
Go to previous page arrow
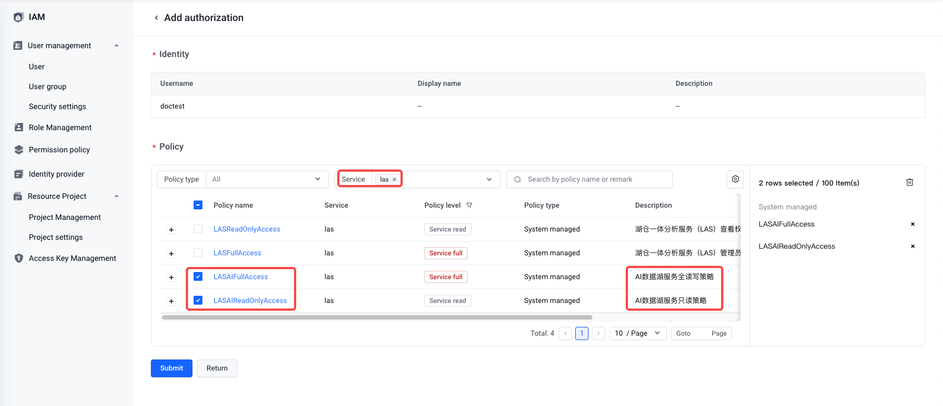coord(565,333)
